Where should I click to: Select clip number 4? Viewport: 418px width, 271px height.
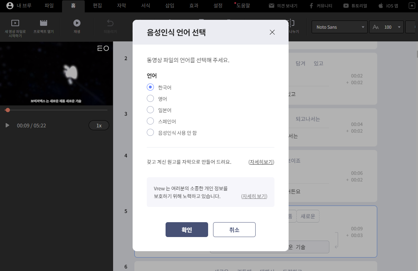tap(126, 156)
